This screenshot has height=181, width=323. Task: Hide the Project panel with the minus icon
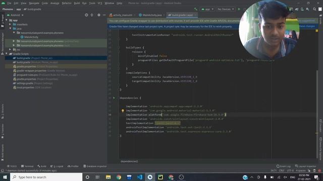104,15
